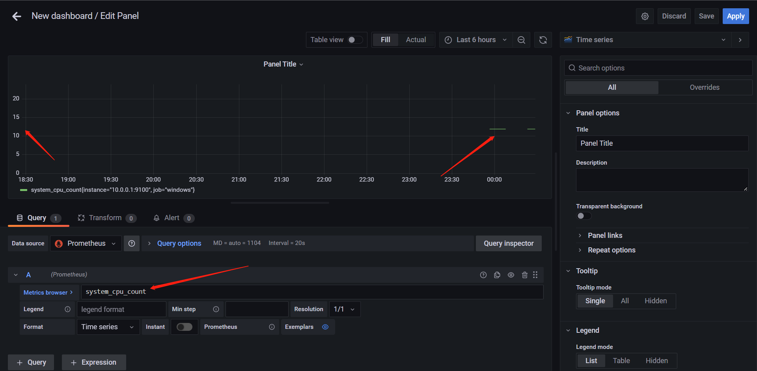Set Legend mode to Table

tap(621, 361)
